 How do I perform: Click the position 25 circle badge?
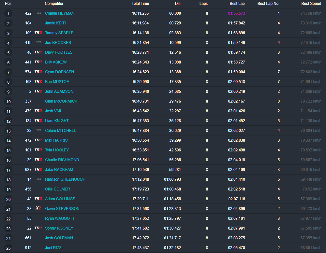point(8,248)
